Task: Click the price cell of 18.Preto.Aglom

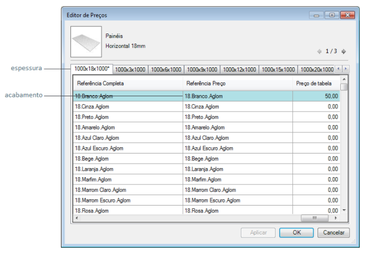Action: (x=316, y=117)
